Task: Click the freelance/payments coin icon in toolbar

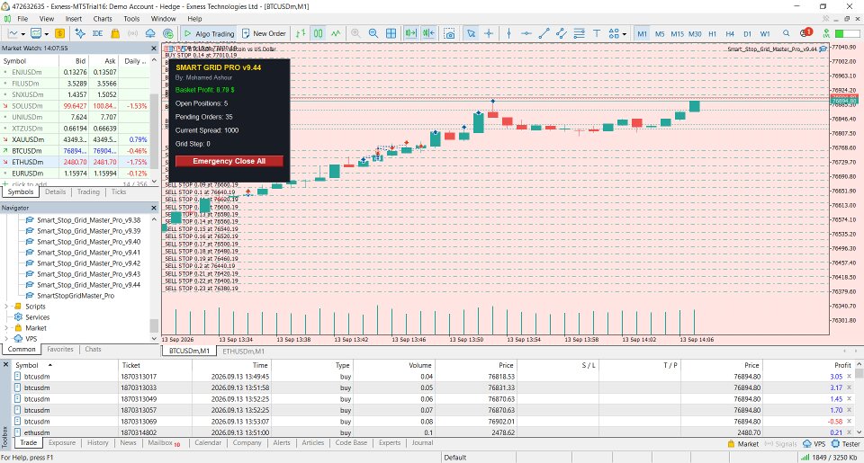Action: pyautogui.click(x=168, y=33)
